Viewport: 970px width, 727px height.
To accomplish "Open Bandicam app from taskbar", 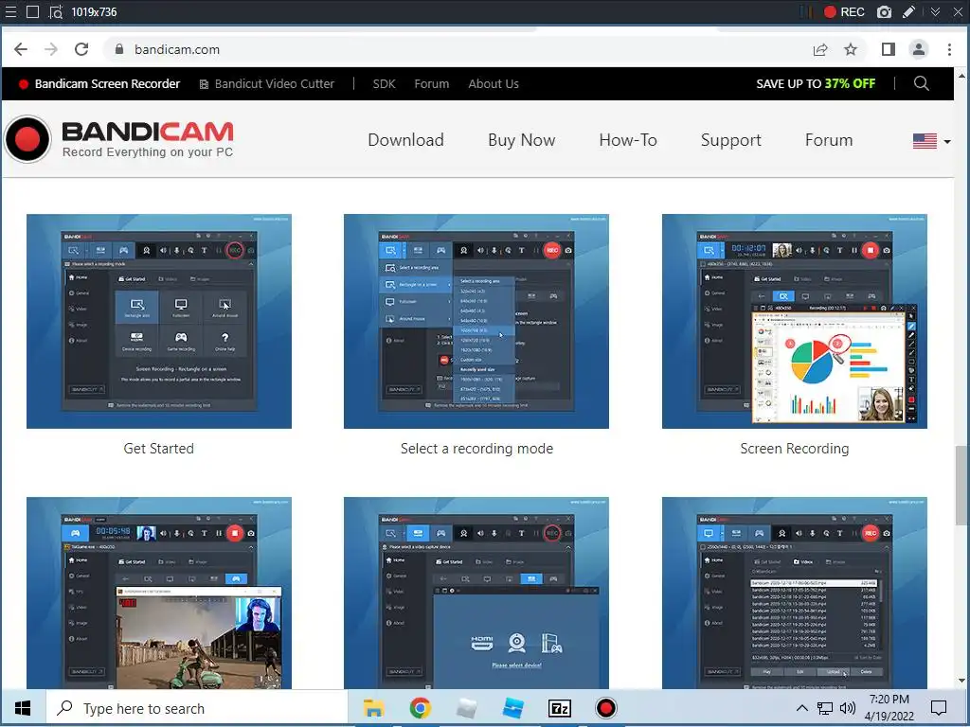I will [605, 708].
